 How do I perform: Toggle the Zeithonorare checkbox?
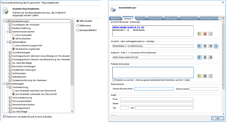tap(10, 73)
